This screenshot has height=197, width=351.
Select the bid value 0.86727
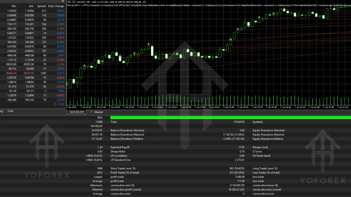point(12,33)
